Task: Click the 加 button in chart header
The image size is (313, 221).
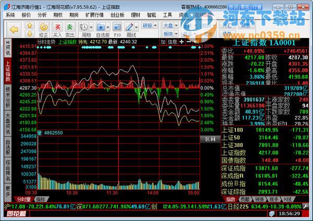Action: pyautogui.click(x=163, y=42)
